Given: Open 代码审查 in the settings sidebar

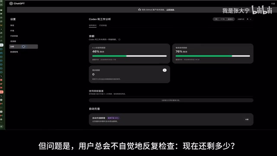Looking at the screenshot, I should (14, 36).
